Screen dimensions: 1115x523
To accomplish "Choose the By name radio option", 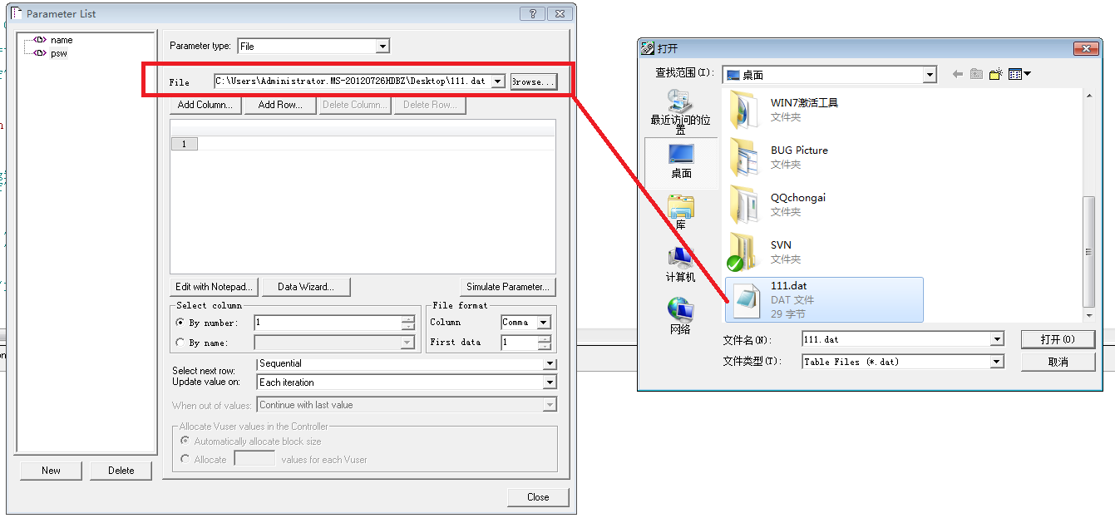I will pos(180,343).
